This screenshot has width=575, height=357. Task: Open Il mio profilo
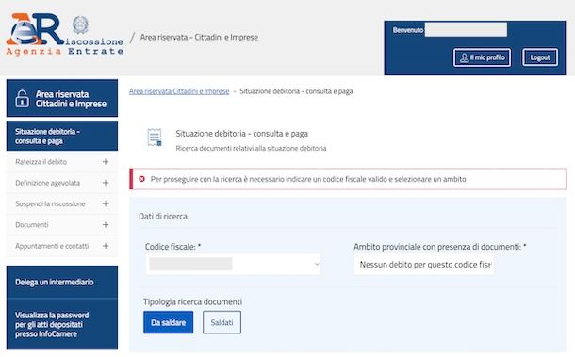482,57
